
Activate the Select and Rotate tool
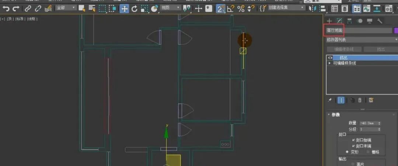tap(134, 9)
